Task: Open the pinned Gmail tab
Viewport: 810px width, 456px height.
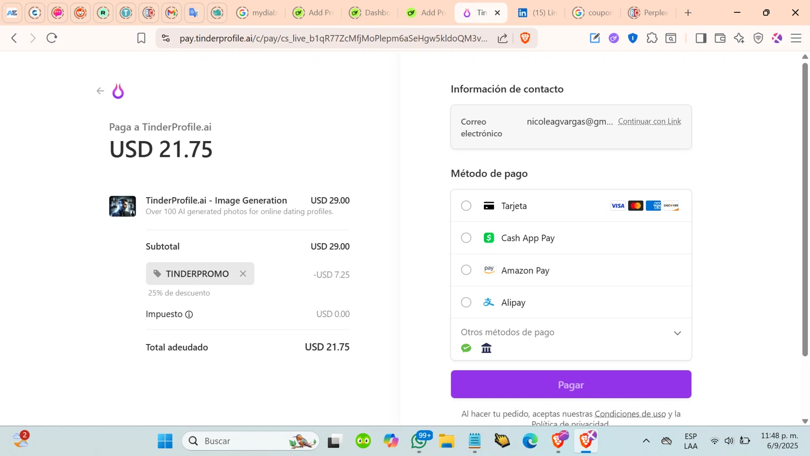Action: click(172, 12)
